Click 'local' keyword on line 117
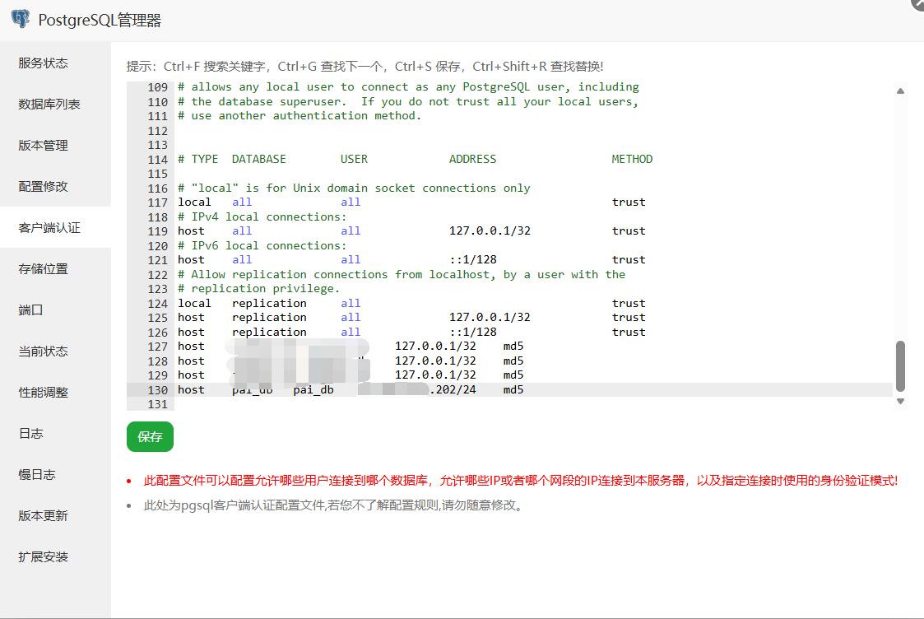 click(194, 202)
